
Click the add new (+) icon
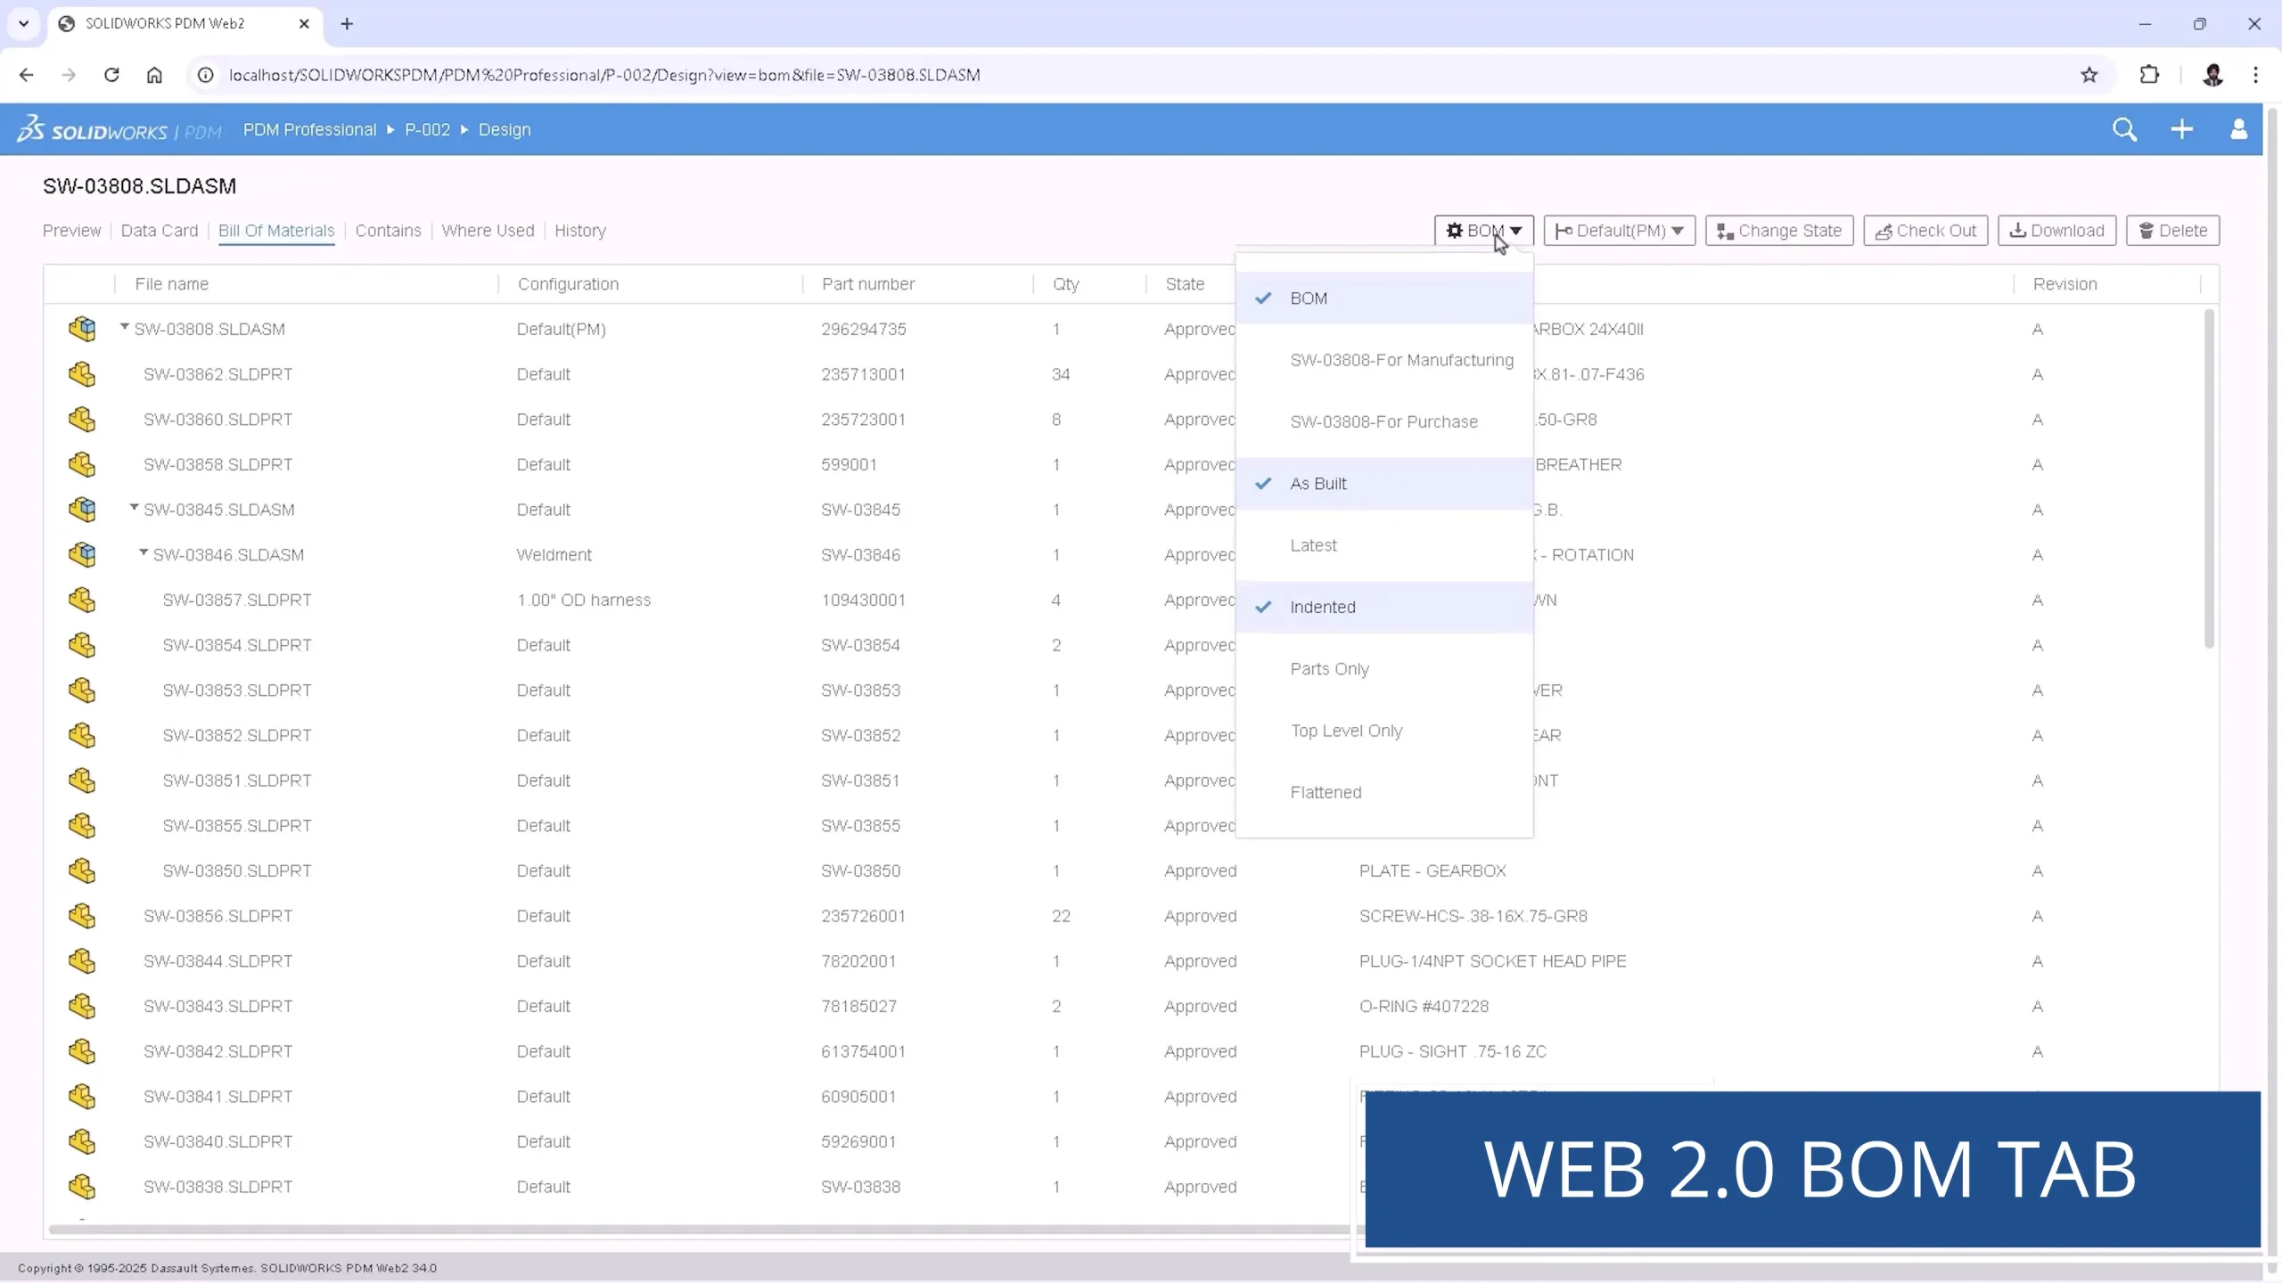click(2182, 129)
